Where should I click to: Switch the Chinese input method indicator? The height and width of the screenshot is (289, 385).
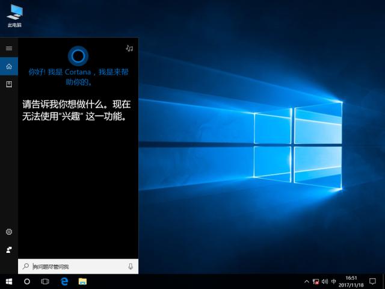tap(334, 281)
